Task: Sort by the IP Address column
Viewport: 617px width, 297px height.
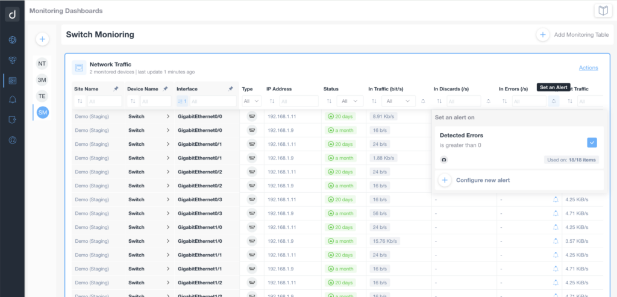Action: [272, 101]
